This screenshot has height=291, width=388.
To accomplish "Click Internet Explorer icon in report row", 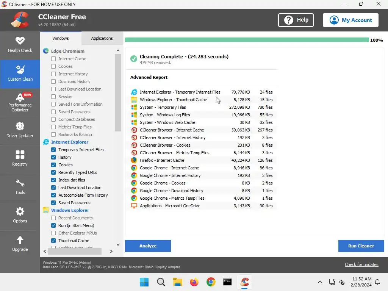I will (134, 92).
